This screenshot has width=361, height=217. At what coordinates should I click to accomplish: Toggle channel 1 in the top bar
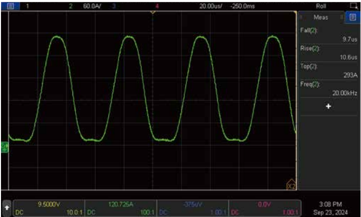27,6
